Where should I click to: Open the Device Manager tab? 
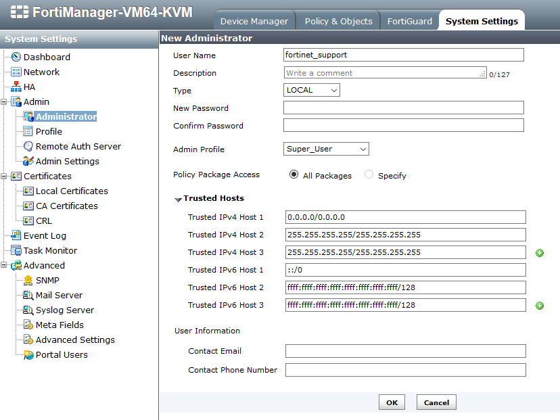(254, 21)
